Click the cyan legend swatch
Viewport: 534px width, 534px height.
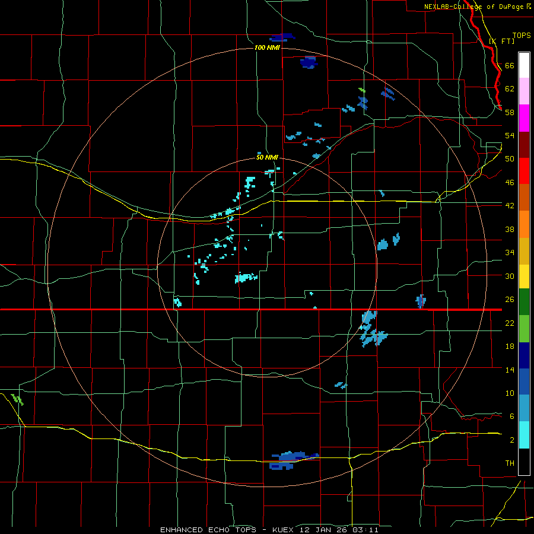pos(524,435)
